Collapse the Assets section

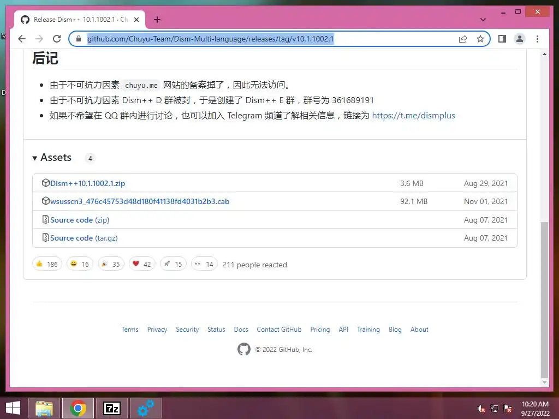(52, 158)
